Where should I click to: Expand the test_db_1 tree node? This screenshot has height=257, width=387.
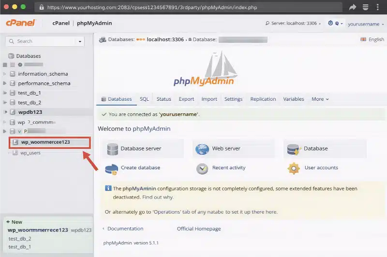click(x=4, y=93)
